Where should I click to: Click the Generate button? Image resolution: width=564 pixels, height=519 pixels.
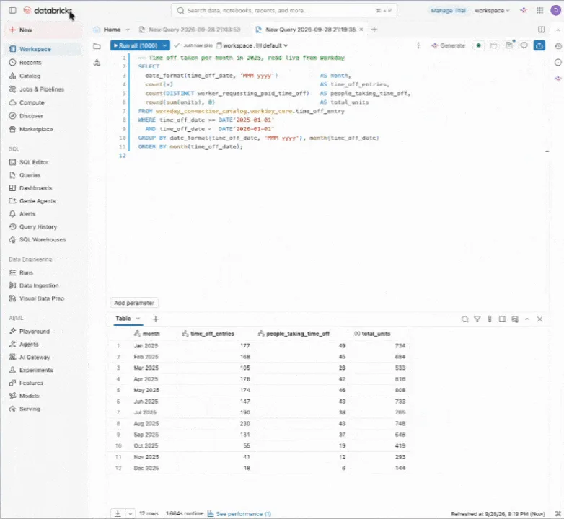tap(448, 45)
